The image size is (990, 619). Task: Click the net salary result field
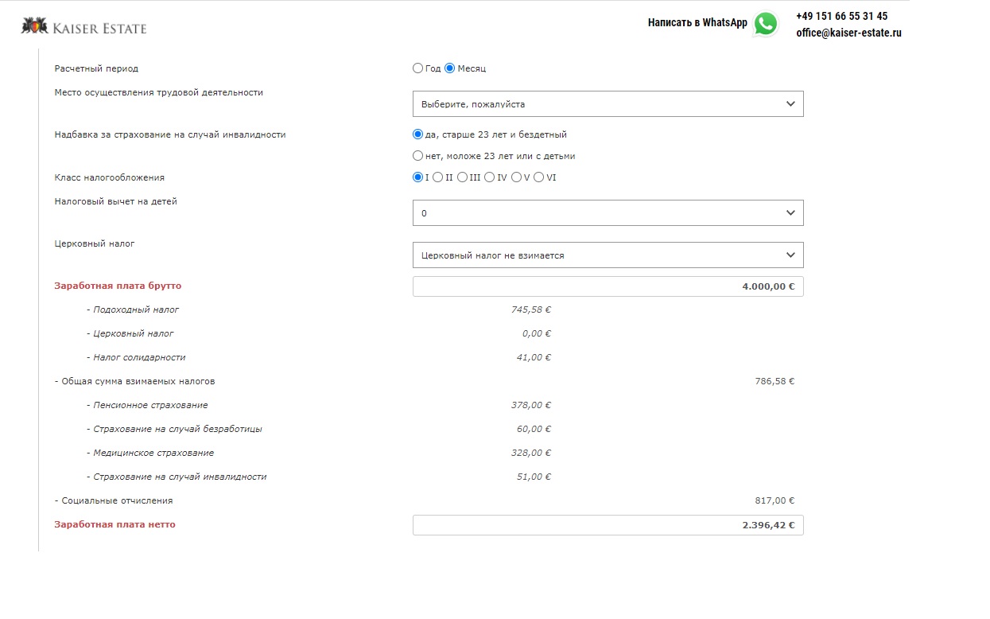coord(608,525)
